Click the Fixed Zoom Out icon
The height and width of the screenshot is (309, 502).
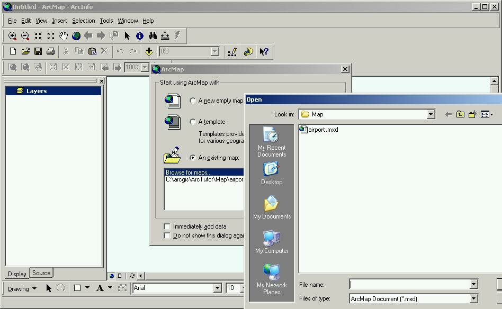(51, 36)
